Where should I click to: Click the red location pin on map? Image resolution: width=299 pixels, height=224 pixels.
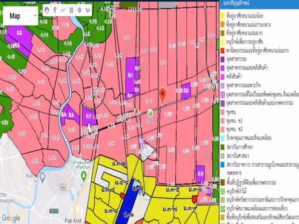pyautogui.click(x=162, y=96)
